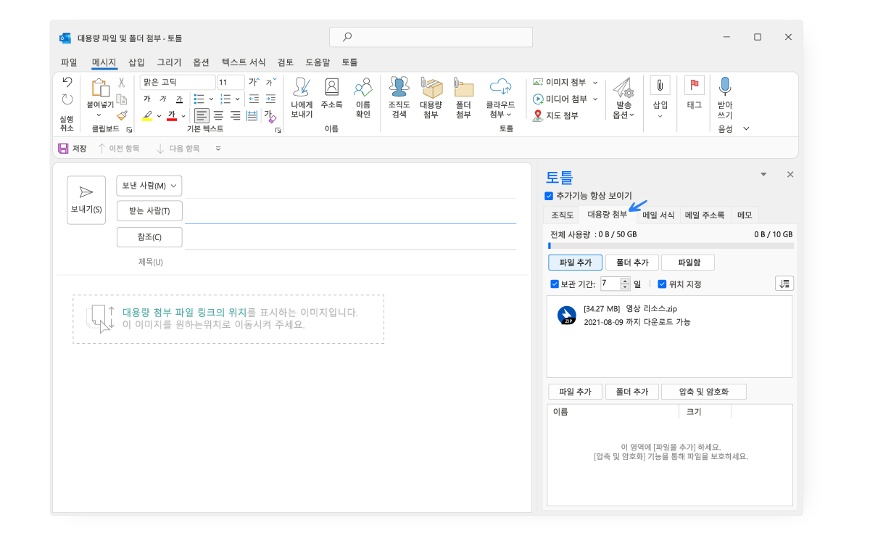Screen dimensions: 870x544
Task: Open the 보낸 사람(M) dropdown
Action: click(149, 186)
